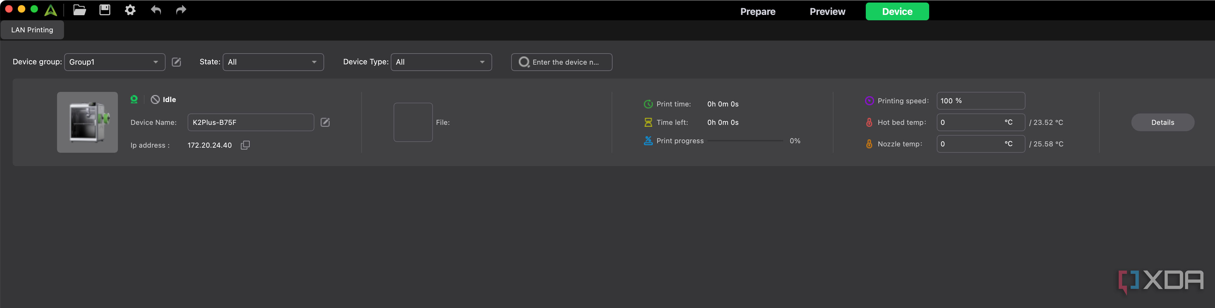Open the settings gear icon
1215x308 pixels.
click(130, 10)
